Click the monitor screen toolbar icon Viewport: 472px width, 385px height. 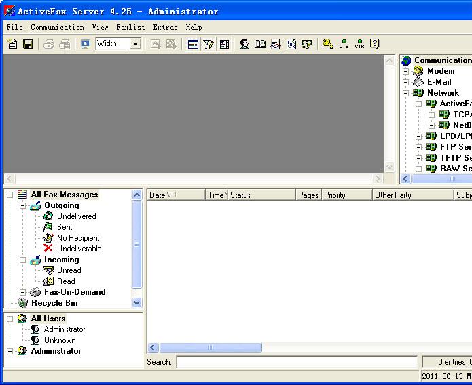pos(86,44)
